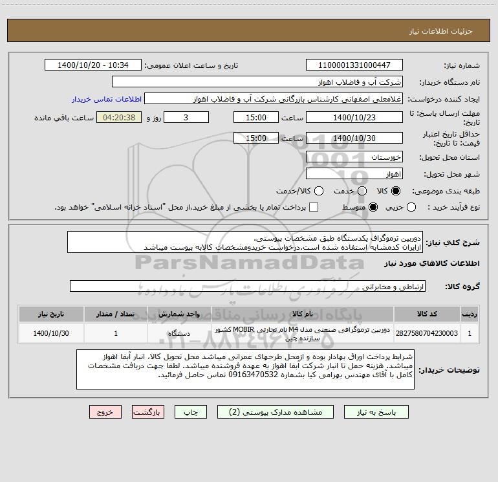Viewport: 498px width, 482px height.
Task: Click the ردیف column header
Action: [x=470, y=314]
